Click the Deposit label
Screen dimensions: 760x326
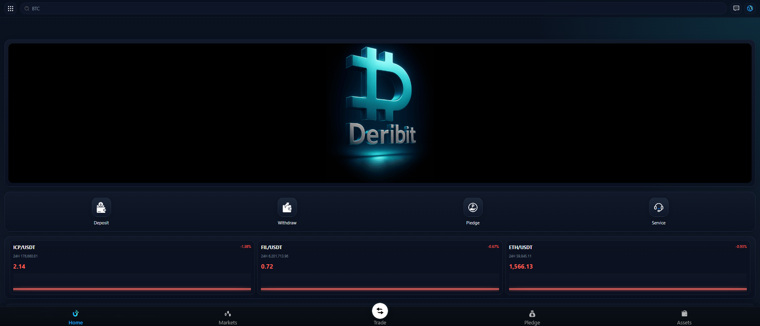coord(101,223)
